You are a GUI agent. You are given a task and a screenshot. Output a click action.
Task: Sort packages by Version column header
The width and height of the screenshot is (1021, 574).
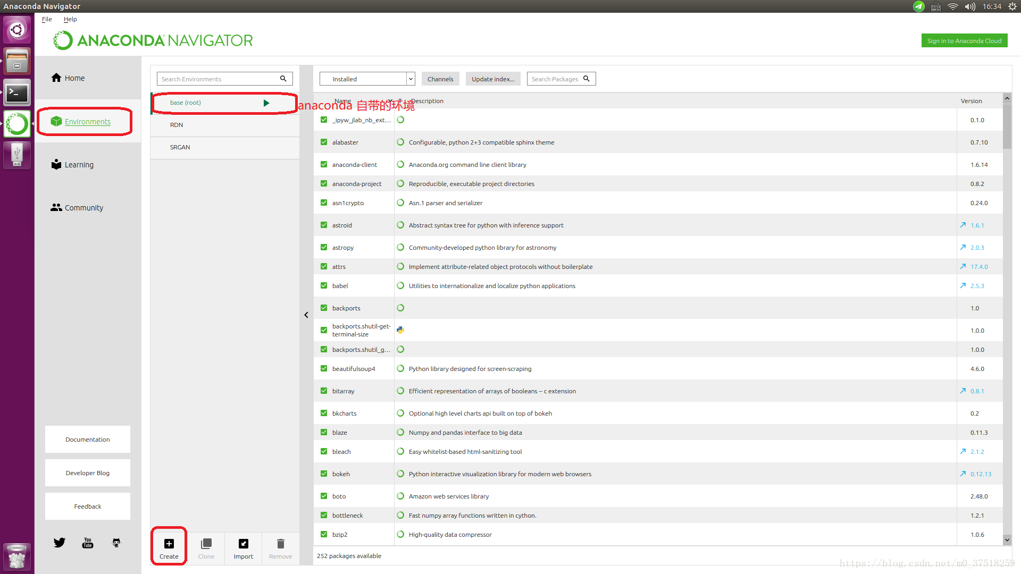[x=971, y=101]
